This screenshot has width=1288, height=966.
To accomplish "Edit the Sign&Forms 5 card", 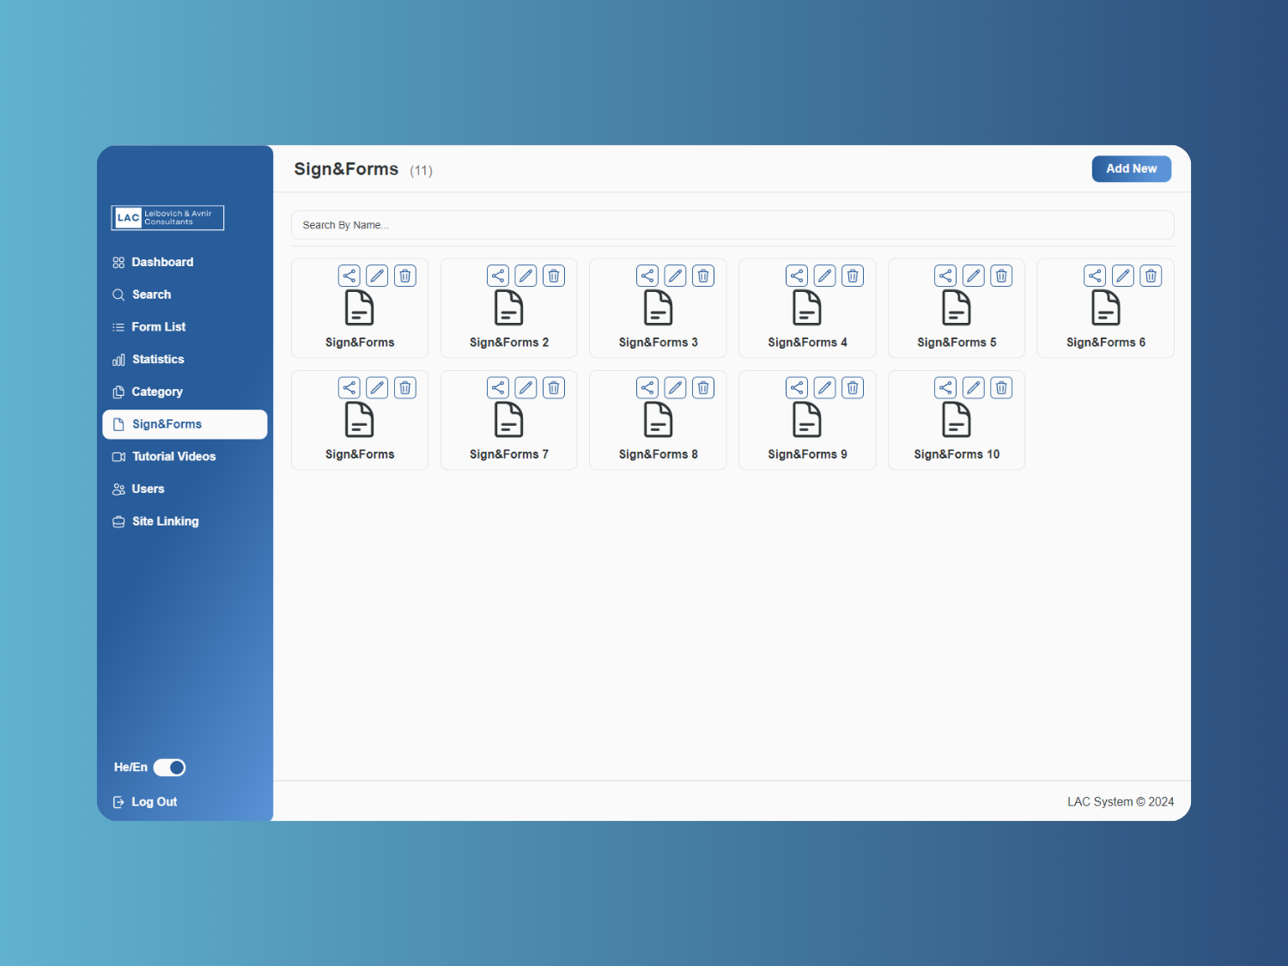I will click(974, 276).
